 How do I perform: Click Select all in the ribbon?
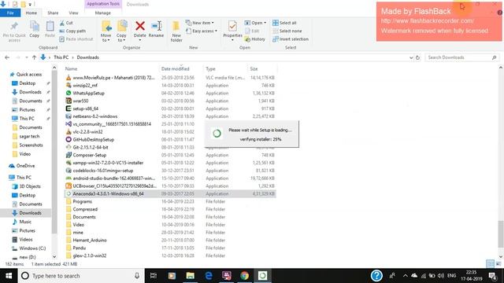tap(284, 23)
